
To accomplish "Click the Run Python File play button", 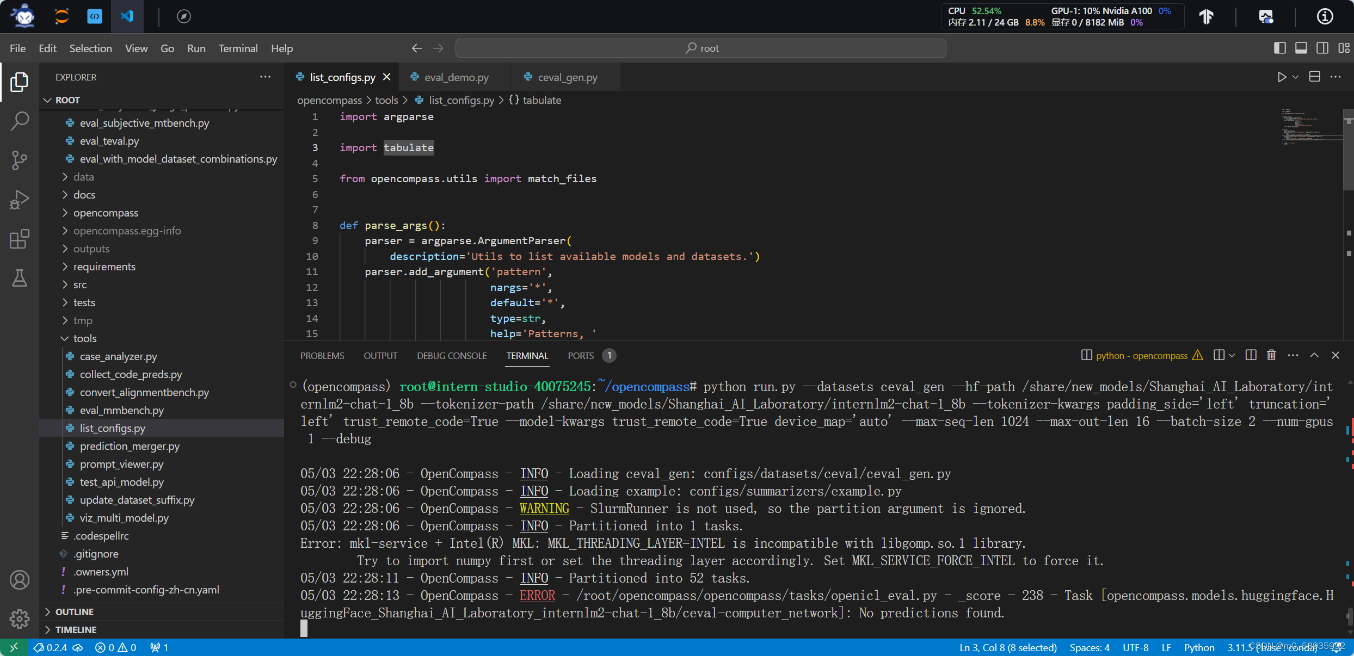I will point(1282,77).
